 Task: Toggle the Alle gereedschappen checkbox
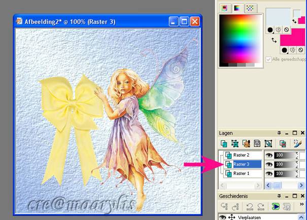(268, 59)
